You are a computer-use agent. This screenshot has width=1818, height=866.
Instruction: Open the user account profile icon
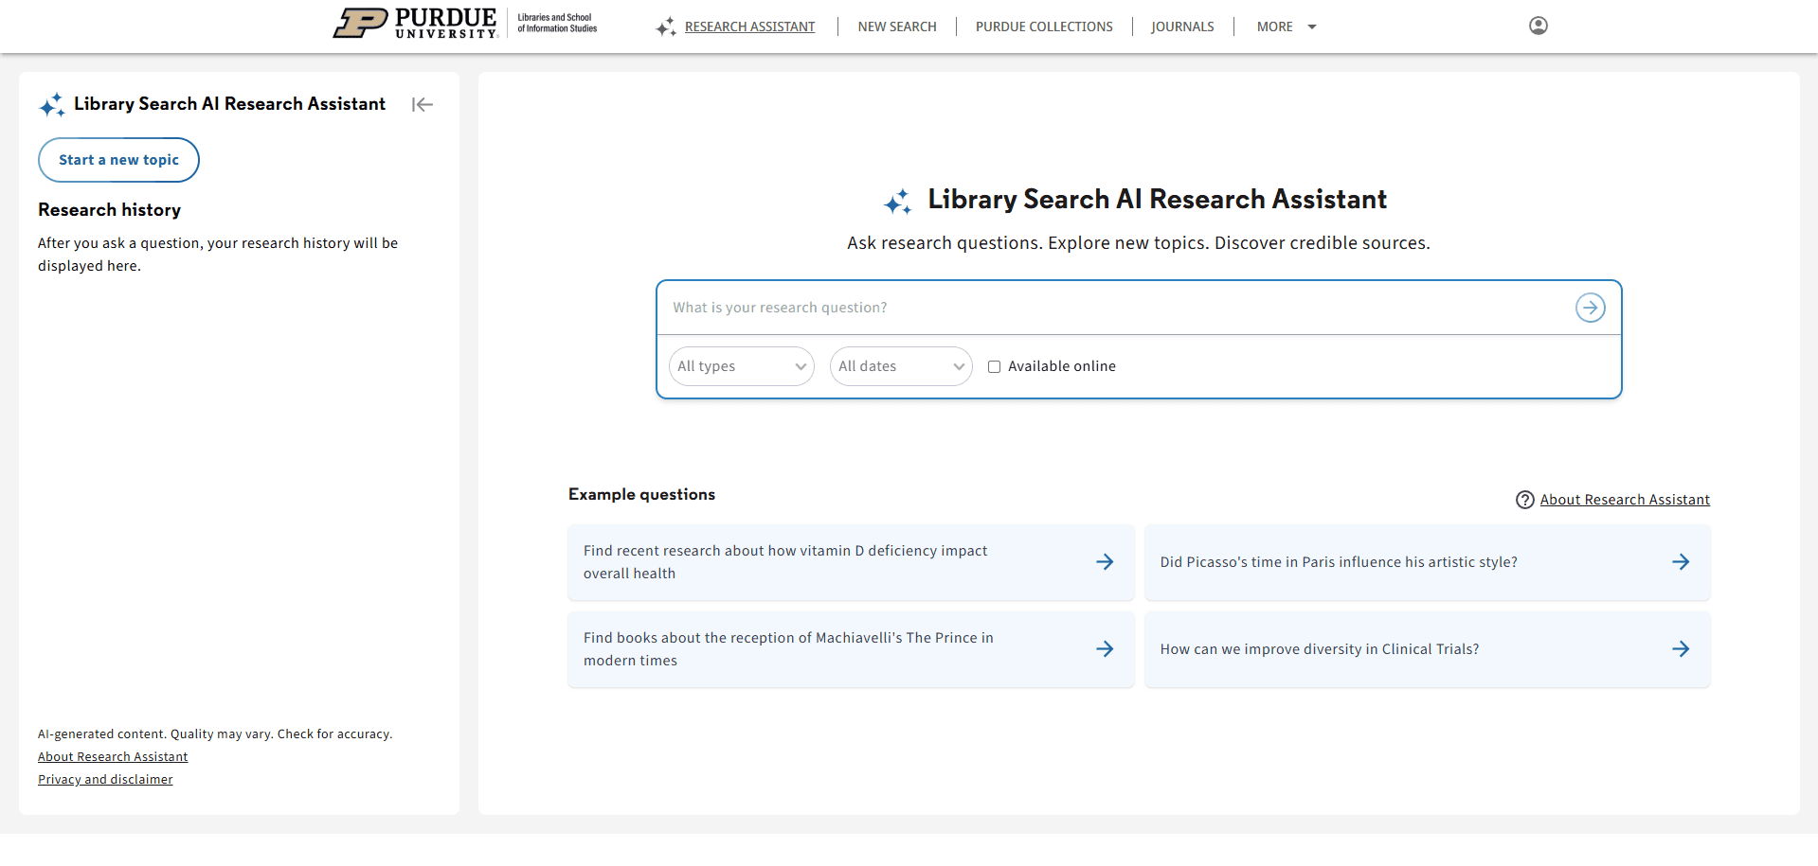(1538, 26)
